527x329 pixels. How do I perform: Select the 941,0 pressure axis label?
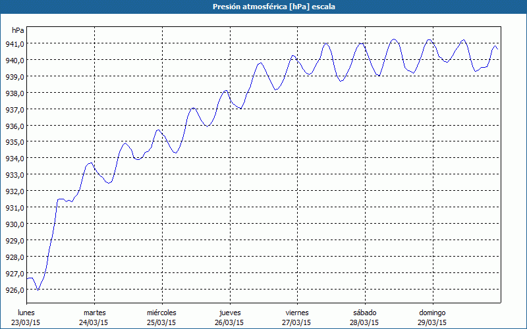(16, 43)
